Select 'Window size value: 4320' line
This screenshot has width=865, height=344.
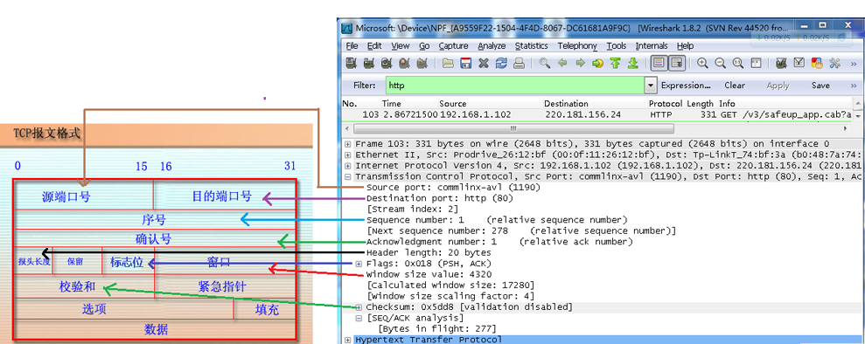click(x=429, y=275)
